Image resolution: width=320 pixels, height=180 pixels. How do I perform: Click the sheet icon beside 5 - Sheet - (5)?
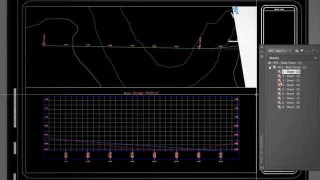pos(279,89)
